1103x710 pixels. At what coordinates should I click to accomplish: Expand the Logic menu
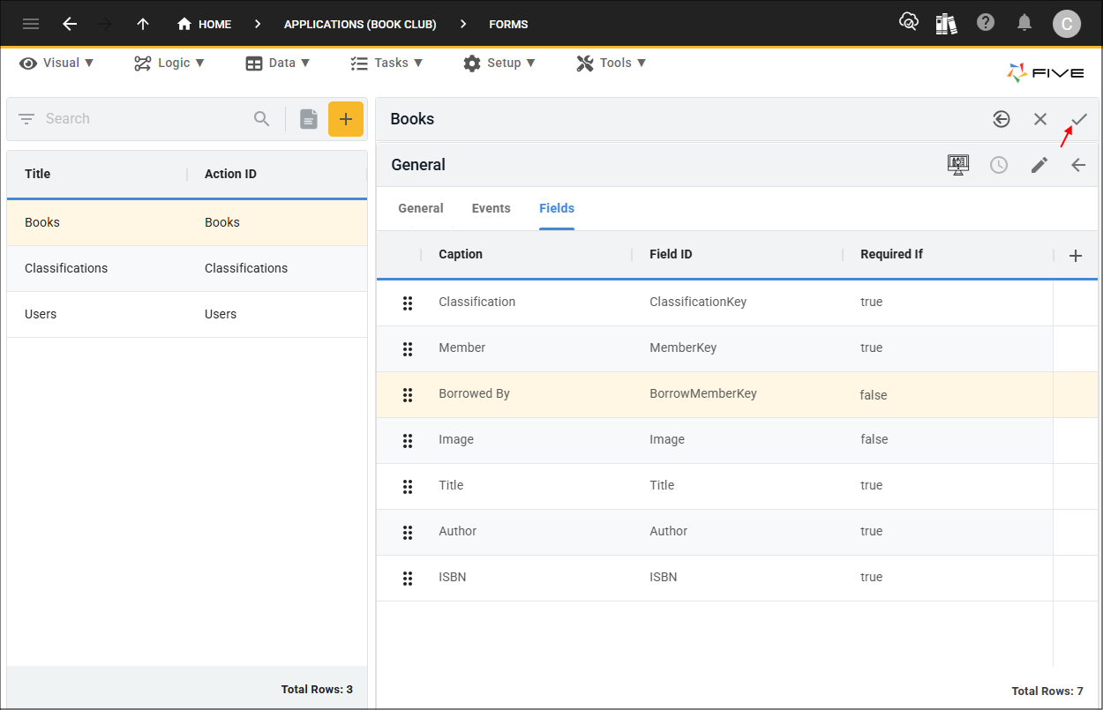tap(169, 63)
